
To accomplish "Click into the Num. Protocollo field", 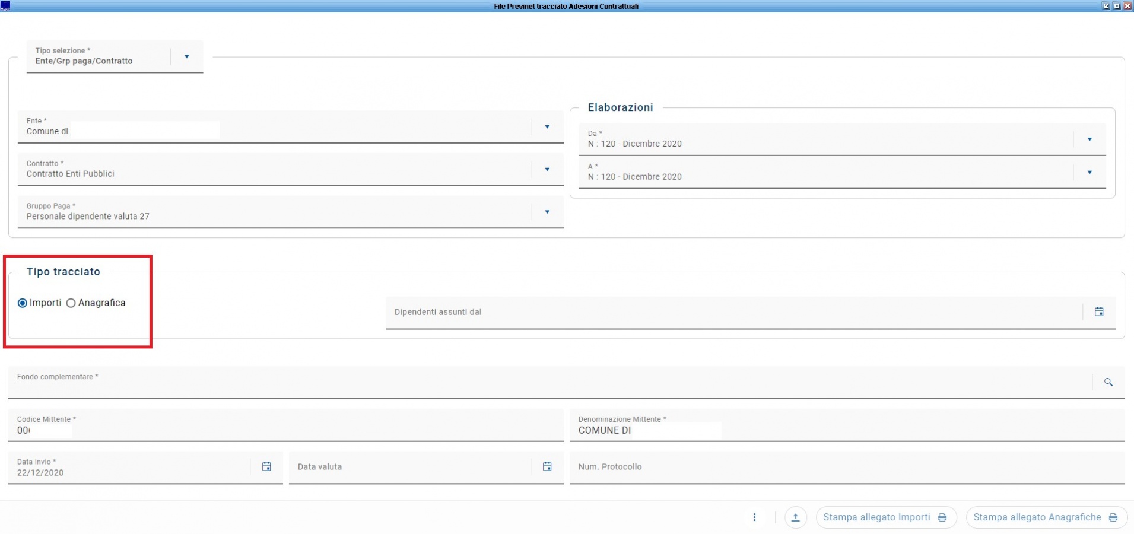I will pos(846,468).
